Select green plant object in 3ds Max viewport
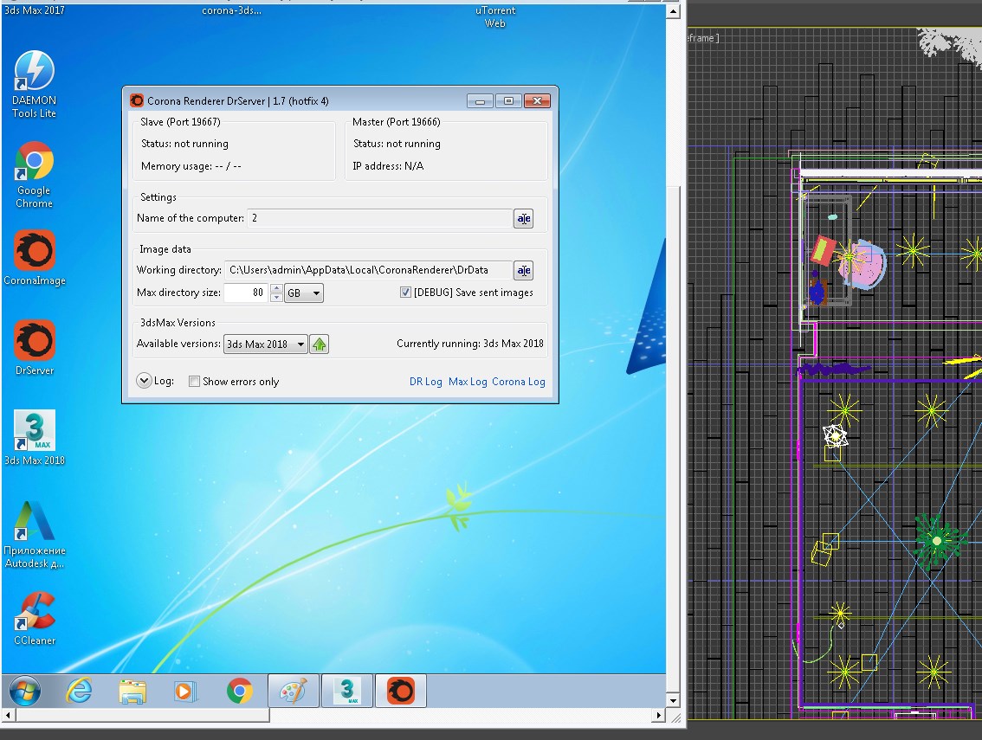This screenshot has height=740, width=982. (937, 540)
